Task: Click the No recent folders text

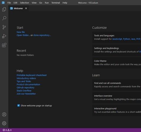Action: pos(25,55)
